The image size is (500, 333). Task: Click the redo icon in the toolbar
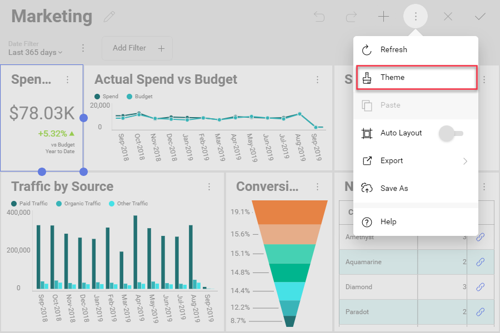(351, 16)
